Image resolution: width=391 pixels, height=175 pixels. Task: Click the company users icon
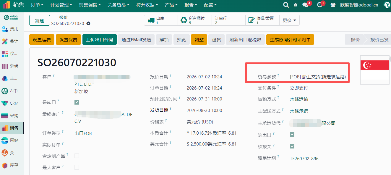[x=333, y=5]
